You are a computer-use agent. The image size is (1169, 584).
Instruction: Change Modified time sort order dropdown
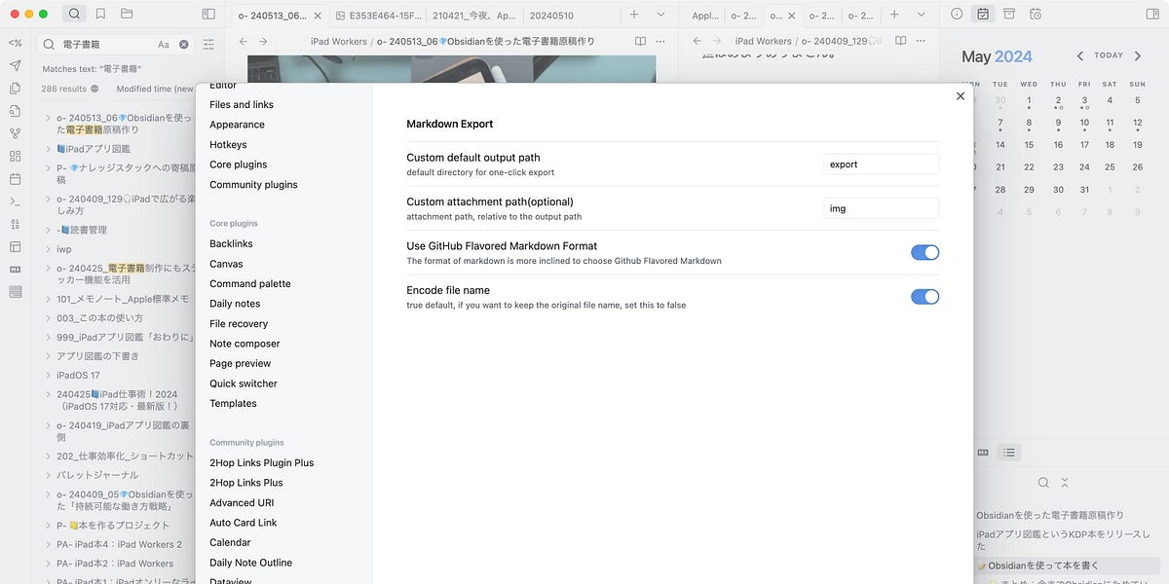point(156,89)
